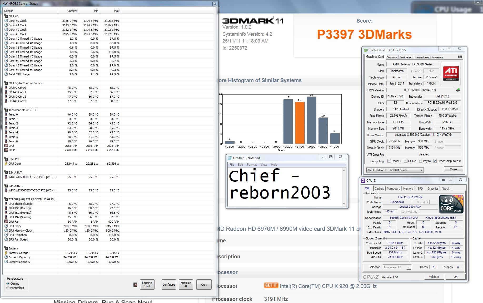Click the CPU #0 sensor group icon
The width and height of the screenshot is (483, 303).
pos(6,16)
